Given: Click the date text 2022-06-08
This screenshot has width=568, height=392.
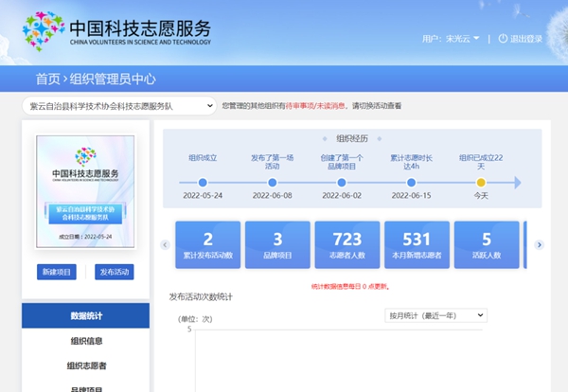Looking at the screenshot, I should coord(272,196).
